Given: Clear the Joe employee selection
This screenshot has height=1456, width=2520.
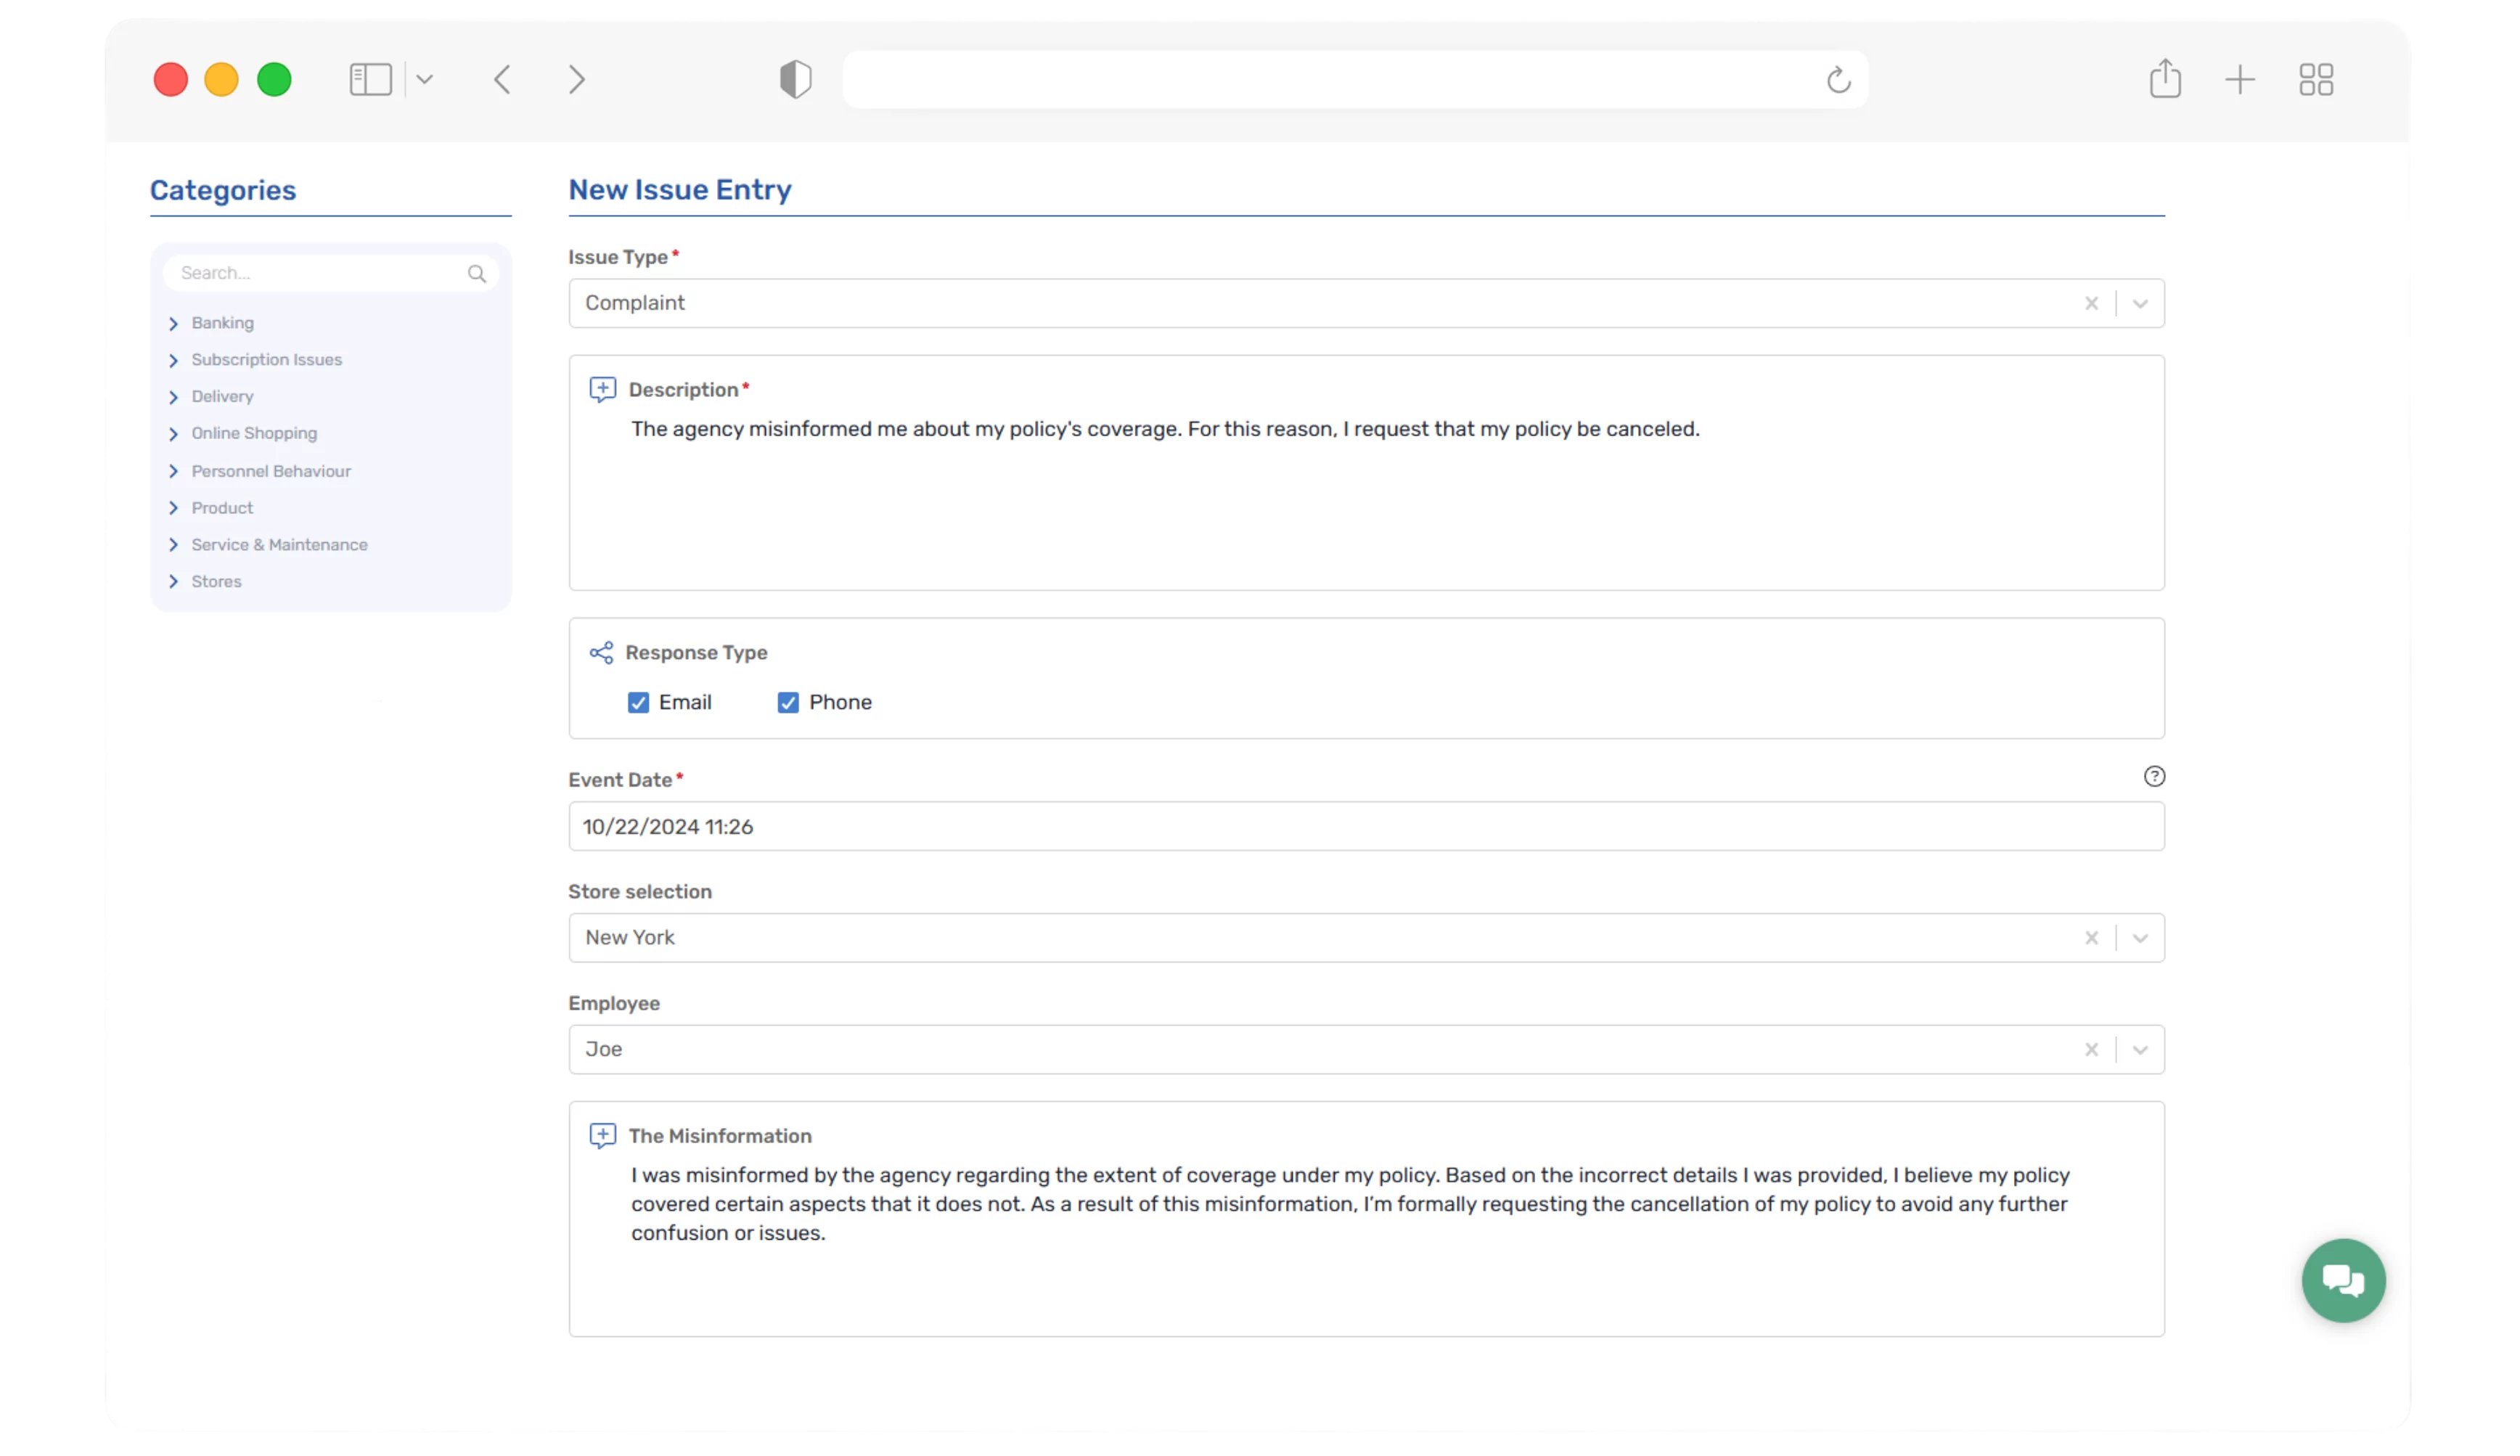Looking at the screenshot, I should [2090, 1050].
